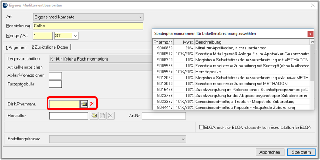Screen dimensions: 320x160
Task: Open the Hersteller folder lookup icon
Action: (94, 116)
